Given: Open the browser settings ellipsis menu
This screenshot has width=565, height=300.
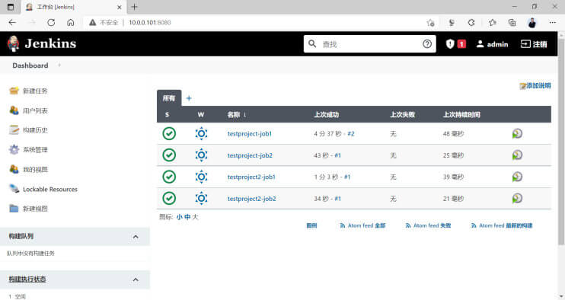Looking at the screenshot, I should point(552,22).
